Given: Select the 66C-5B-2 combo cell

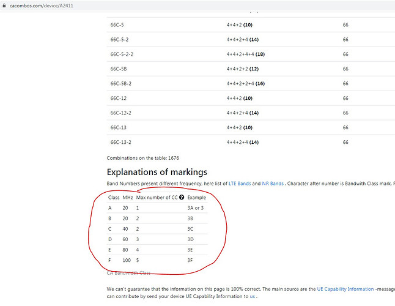Looking at the screenshot, I should point(120,83).
